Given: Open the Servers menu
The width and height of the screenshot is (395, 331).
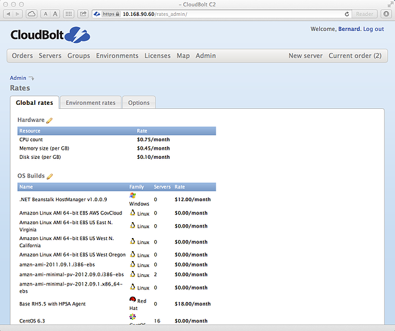Looking at the screenshot, I should pyautogui.click(x=50, y=55).
